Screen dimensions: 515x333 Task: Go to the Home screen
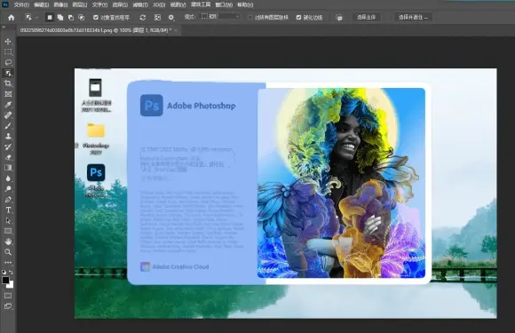12,18
